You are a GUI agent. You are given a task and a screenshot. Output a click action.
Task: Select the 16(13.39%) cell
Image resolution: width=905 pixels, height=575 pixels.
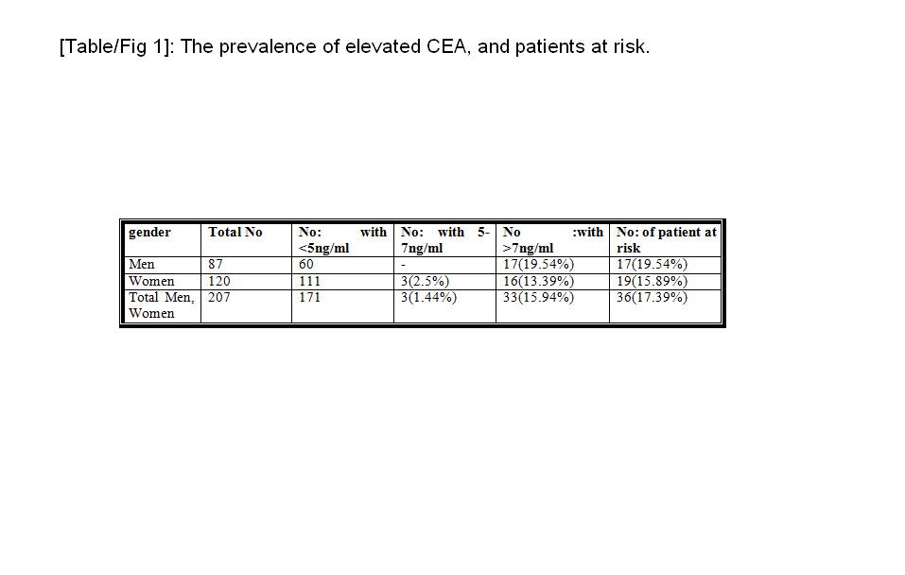pos(538,281)
